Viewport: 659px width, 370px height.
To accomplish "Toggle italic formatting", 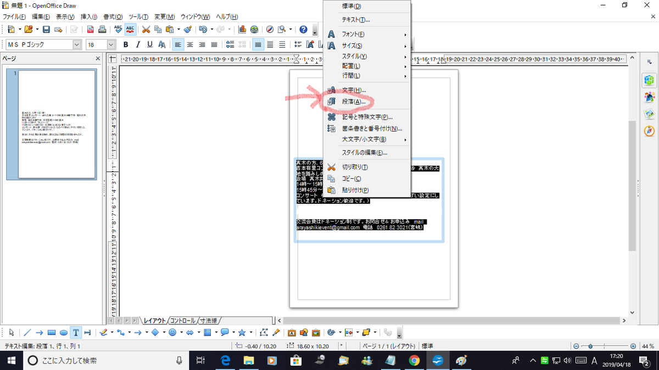I will (137, 44).
